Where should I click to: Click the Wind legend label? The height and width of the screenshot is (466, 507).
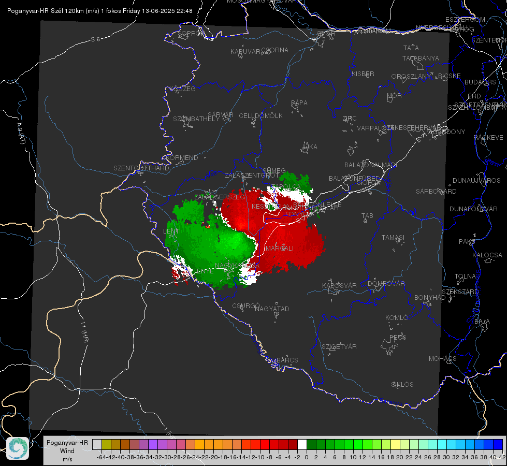[x=67, y=451]
